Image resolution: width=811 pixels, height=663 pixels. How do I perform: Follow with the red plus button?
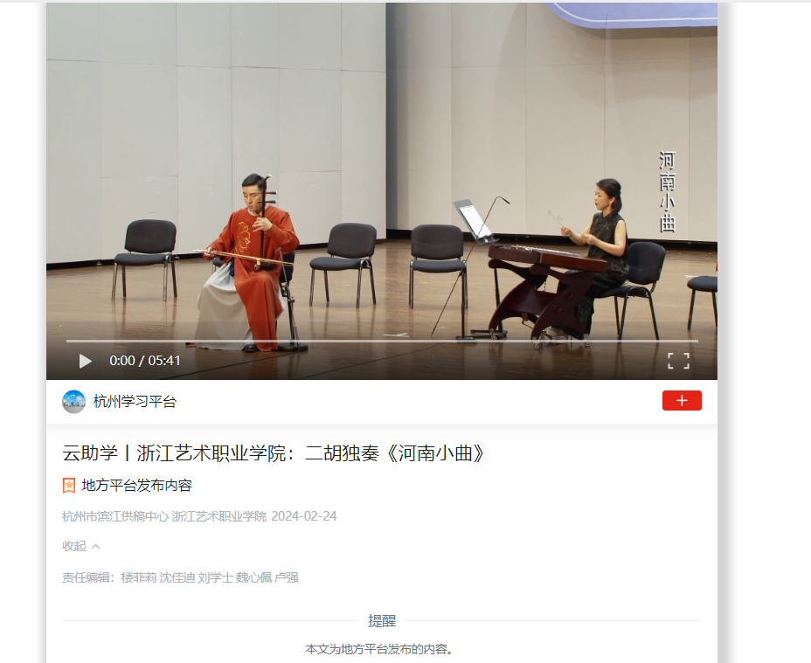tap(682, 401)
